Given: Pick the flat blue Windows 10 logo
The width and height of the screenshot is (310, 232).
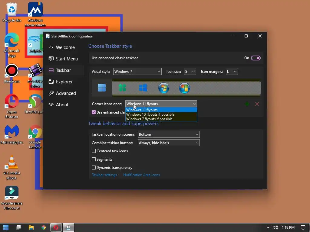Looking at the screenshot, I should tap(143, 88).
